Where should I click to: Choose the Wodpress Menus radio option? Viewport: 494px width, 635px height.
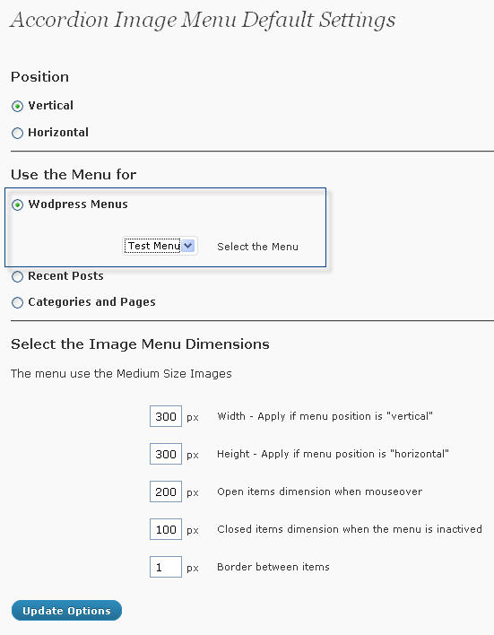click(17, 204)
